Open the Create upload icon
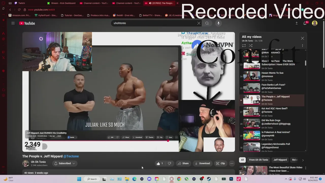 point(297,23)
